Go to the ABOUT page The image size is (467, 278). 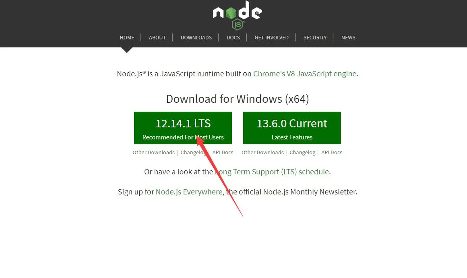point(157,38)
